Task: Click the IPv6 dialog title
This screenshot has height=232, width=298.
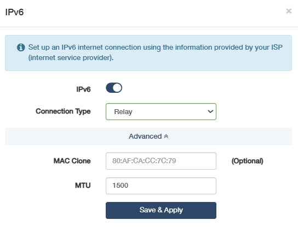Action: point(14,12)
